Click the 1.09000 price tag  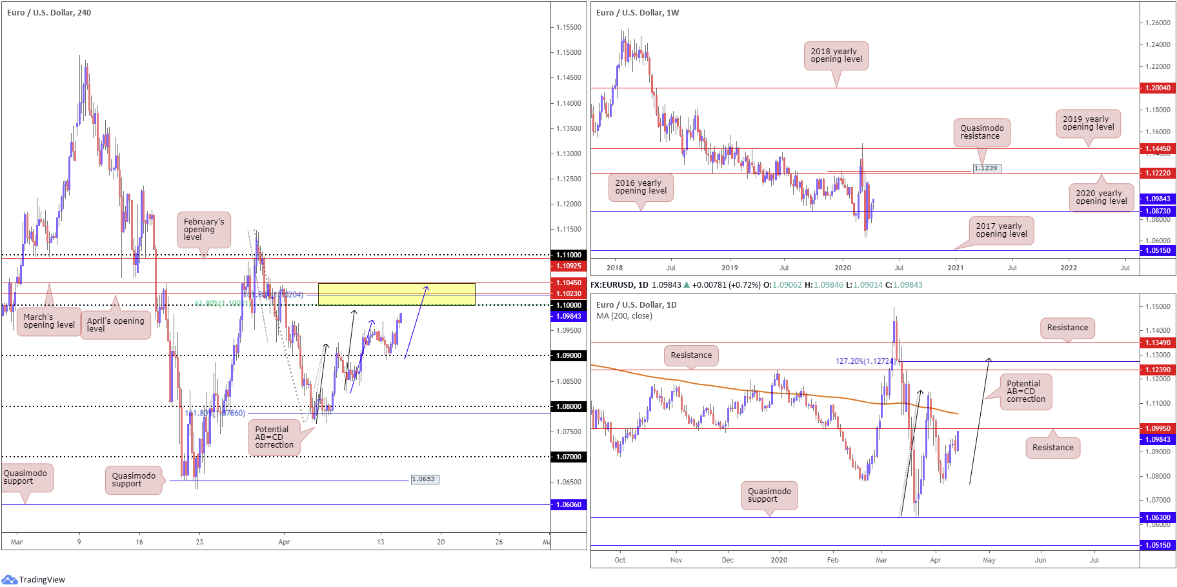(568, 355)
